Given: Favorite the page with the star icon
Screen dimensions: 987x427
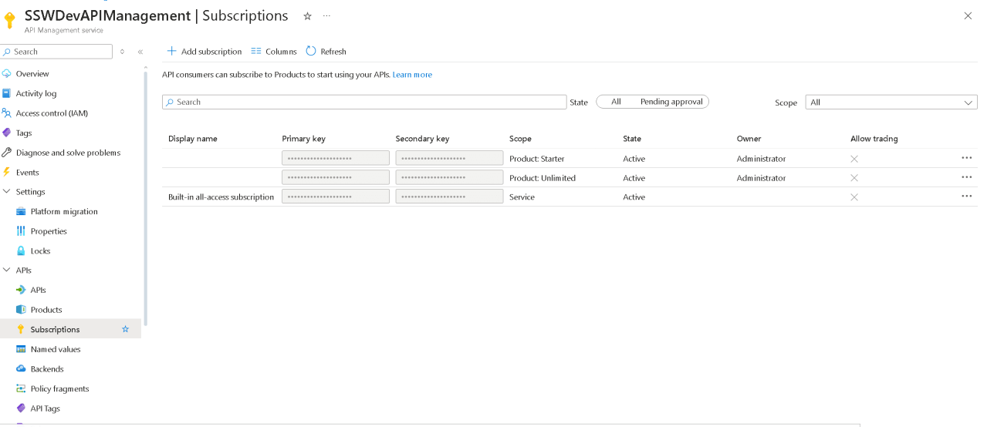Looking at the screenshot, I should click(x=307, y=15).
